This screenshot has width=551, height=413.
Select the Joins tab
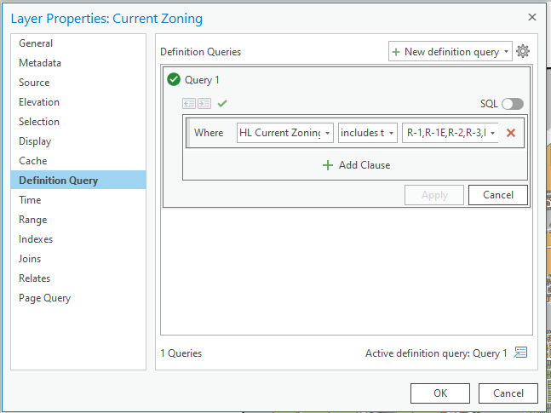click(x=78, y=259)
